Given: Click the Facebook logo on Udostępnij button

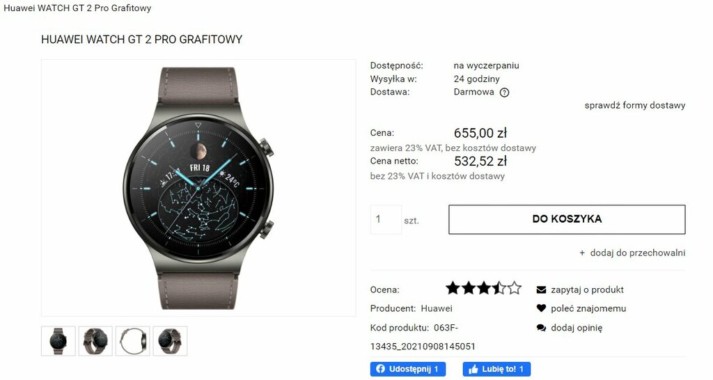Looking at the screenshot, I should click(x=381, y=369).
